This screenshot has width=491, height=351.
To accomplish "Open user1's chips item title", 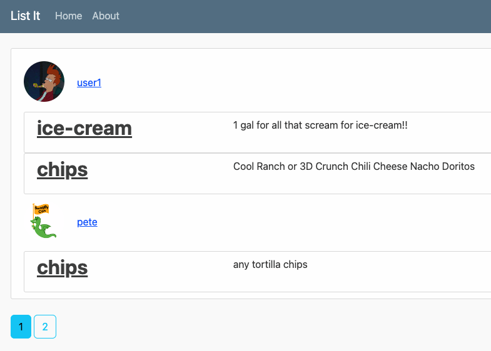I will [x=63, y=170].
